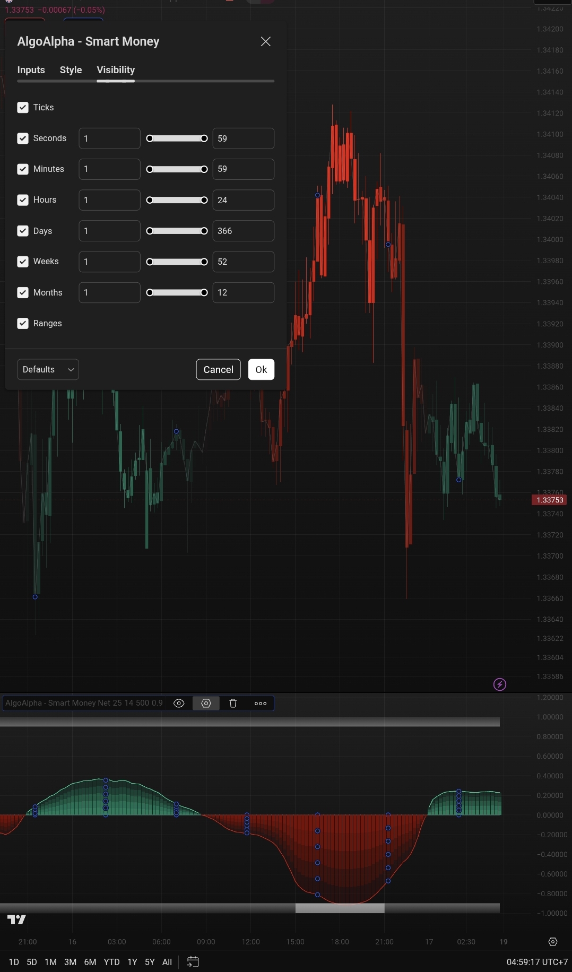This screenshot has height=972, width=572.
Task: Click the Days maximum field showing 366
Action: click(x=244, y=231)
